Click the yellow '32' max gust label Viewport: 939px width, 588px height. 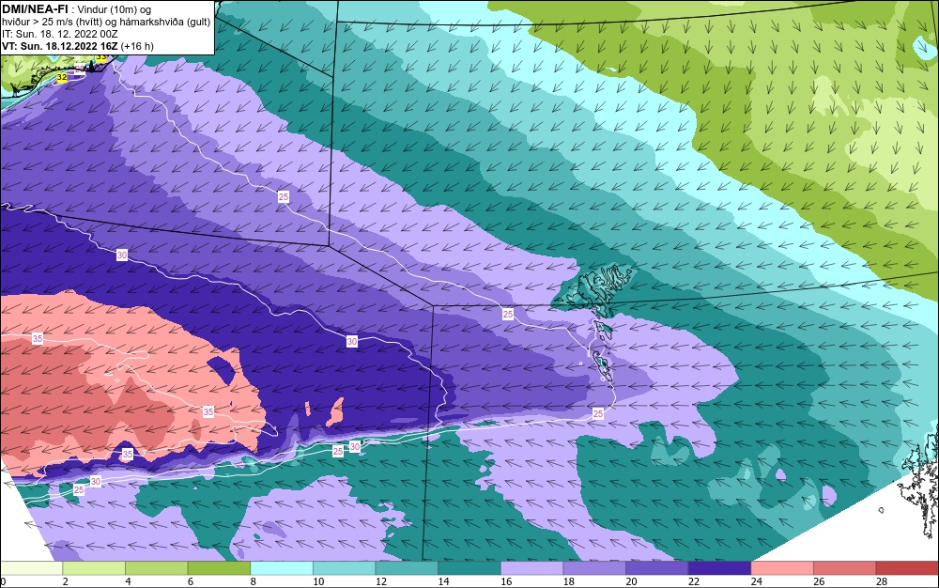pyautogui.click(x=62, y=77)
